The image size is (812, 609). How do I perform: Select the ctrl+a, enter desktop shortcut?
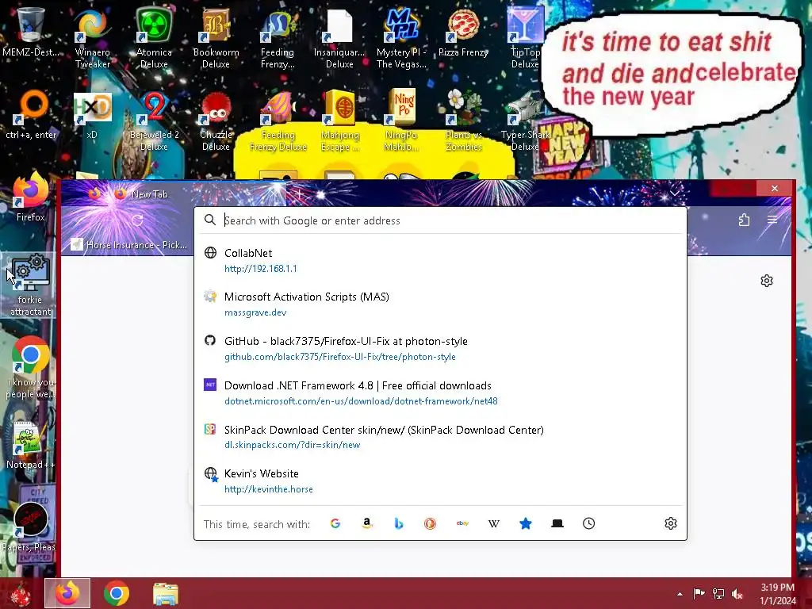[x=31, y=115]
